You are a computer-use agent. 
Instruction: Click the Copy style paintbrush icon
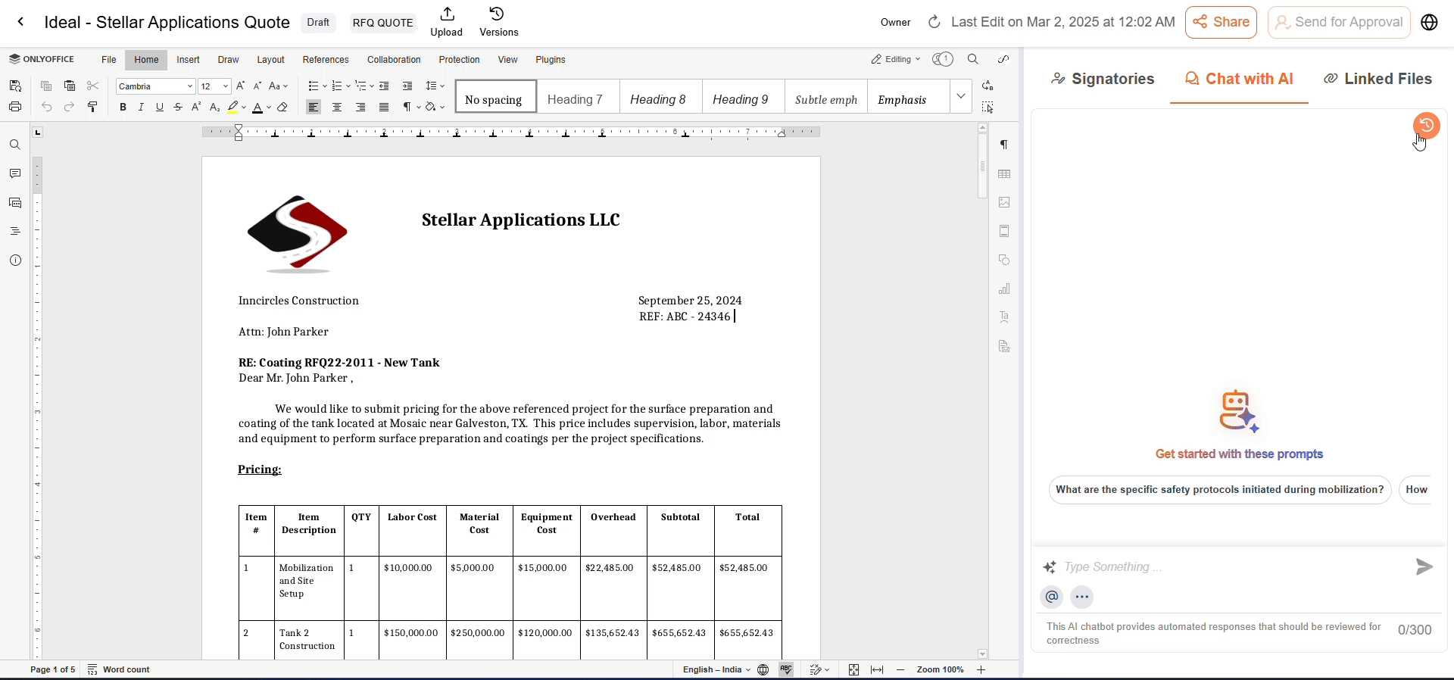point(93,108)
